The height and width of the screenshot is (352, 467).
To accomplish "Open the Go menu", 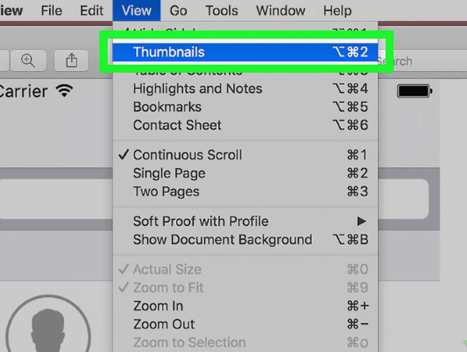I will pos(178,11).
